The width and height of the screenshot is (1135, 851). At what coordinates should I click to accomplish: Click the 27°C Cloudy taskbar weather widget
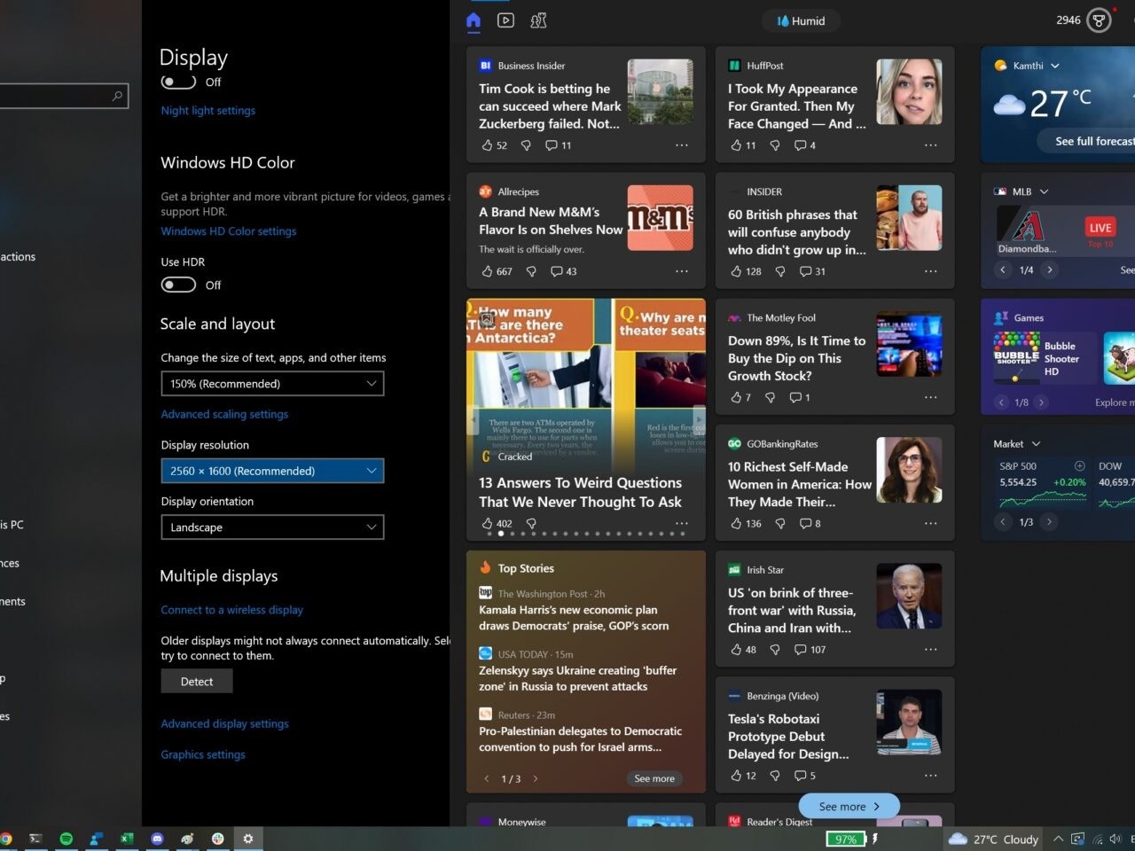click(x=993, y=839)
